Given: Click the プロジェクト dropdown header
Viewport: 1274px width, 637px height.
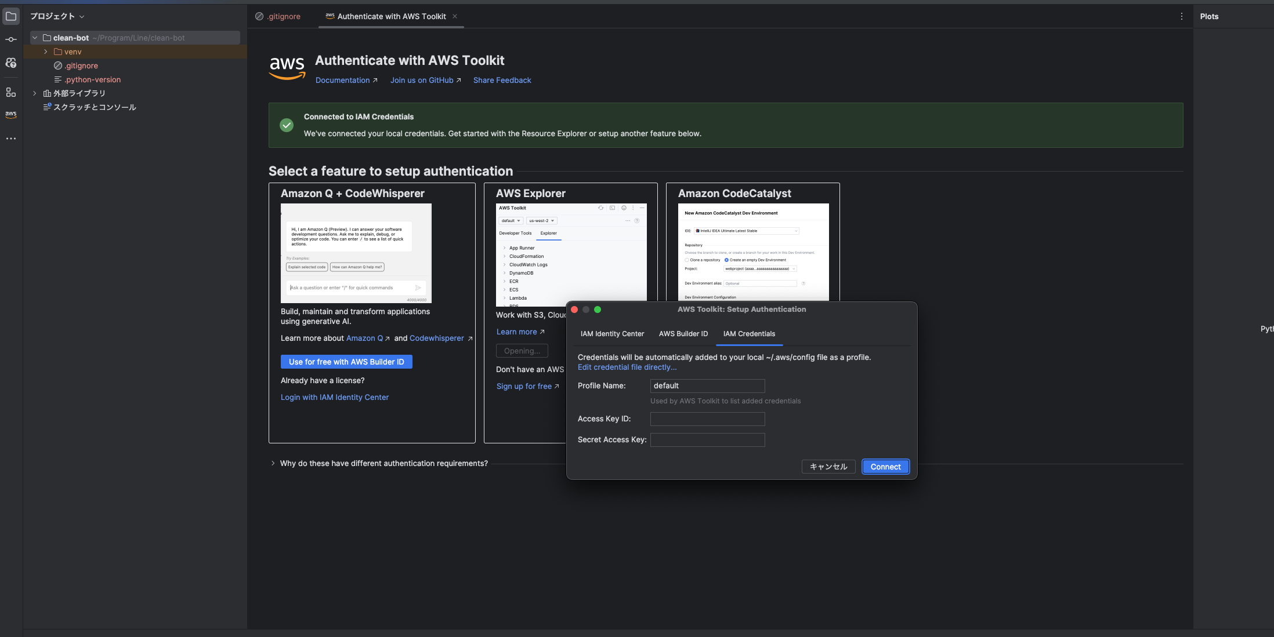Looking at the screenshot, I should (x=57, y=16).
